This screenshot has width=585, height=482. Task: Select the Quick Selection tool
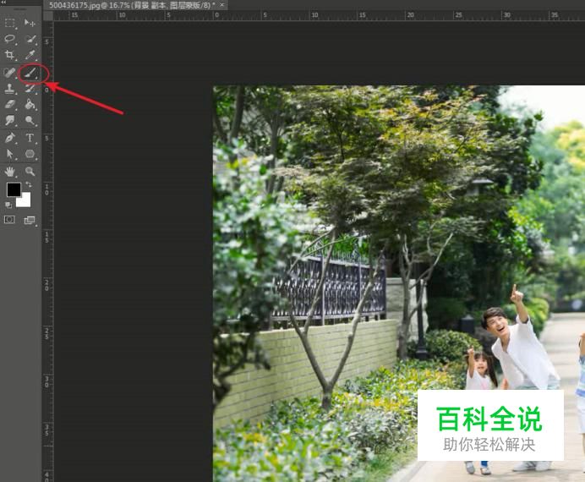(x=30, y=39)
